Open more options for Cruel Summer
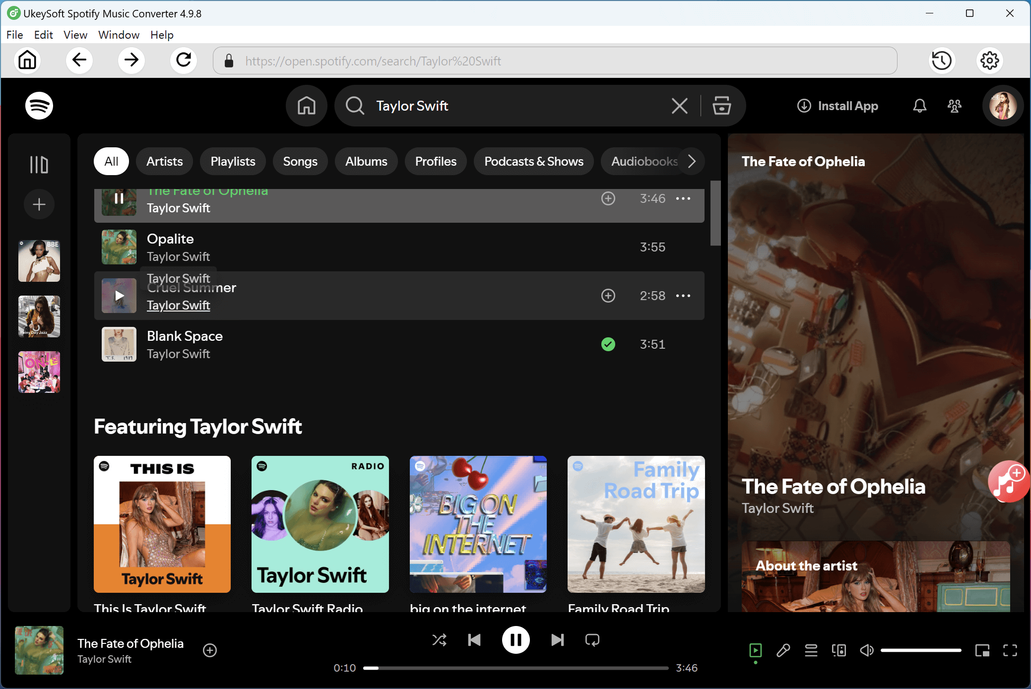Image resolution: width=1031 pixels, height=689 pixels. (683, 296)
